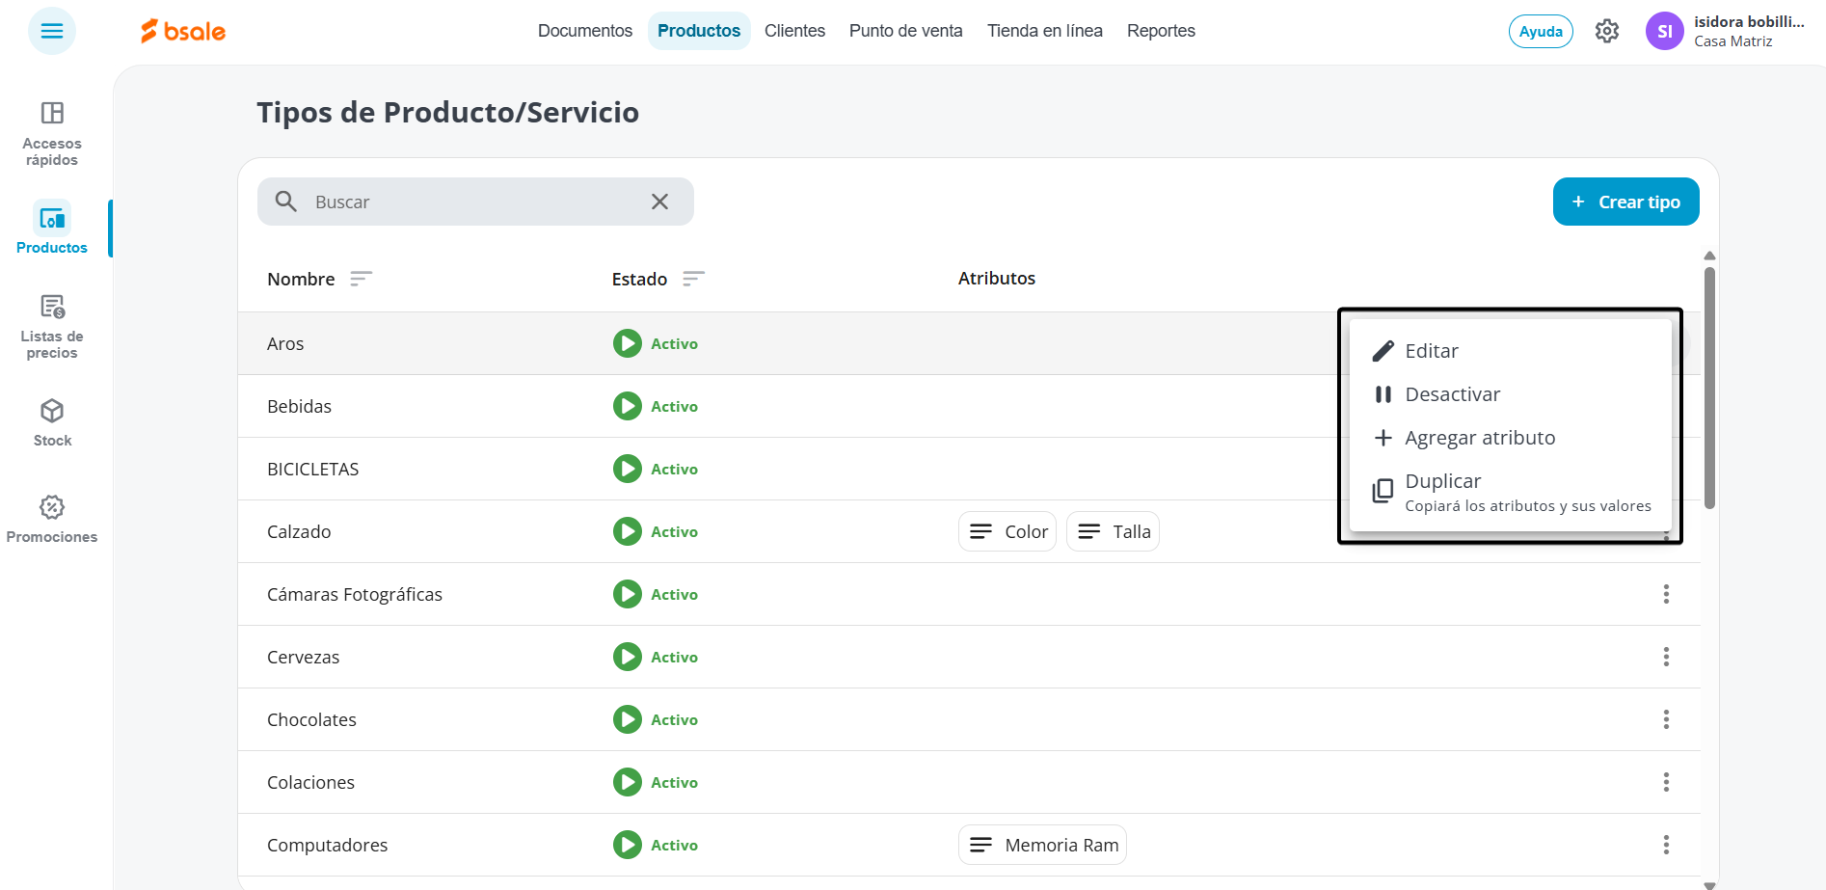Click the Memoria Ram attribute chip
Viewport: 1826px width, 890px height.
(1042, 845)
